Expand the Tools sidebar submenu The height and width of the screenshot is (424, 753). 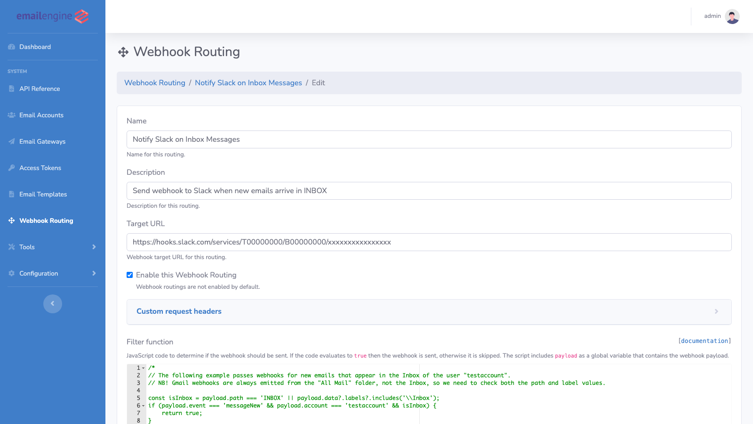coord(94,247)
